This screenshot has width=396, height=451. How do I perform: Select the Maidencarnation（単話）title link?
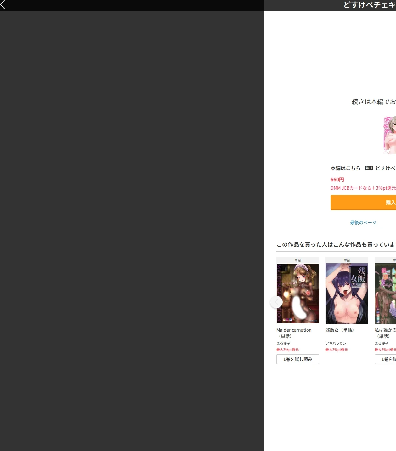tap(294, 333)
